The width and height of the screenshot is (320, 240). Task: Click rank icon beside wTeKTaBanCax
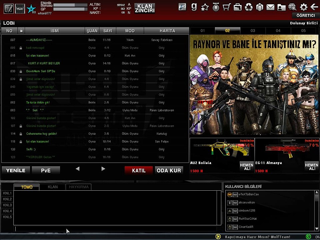(230, 194)
